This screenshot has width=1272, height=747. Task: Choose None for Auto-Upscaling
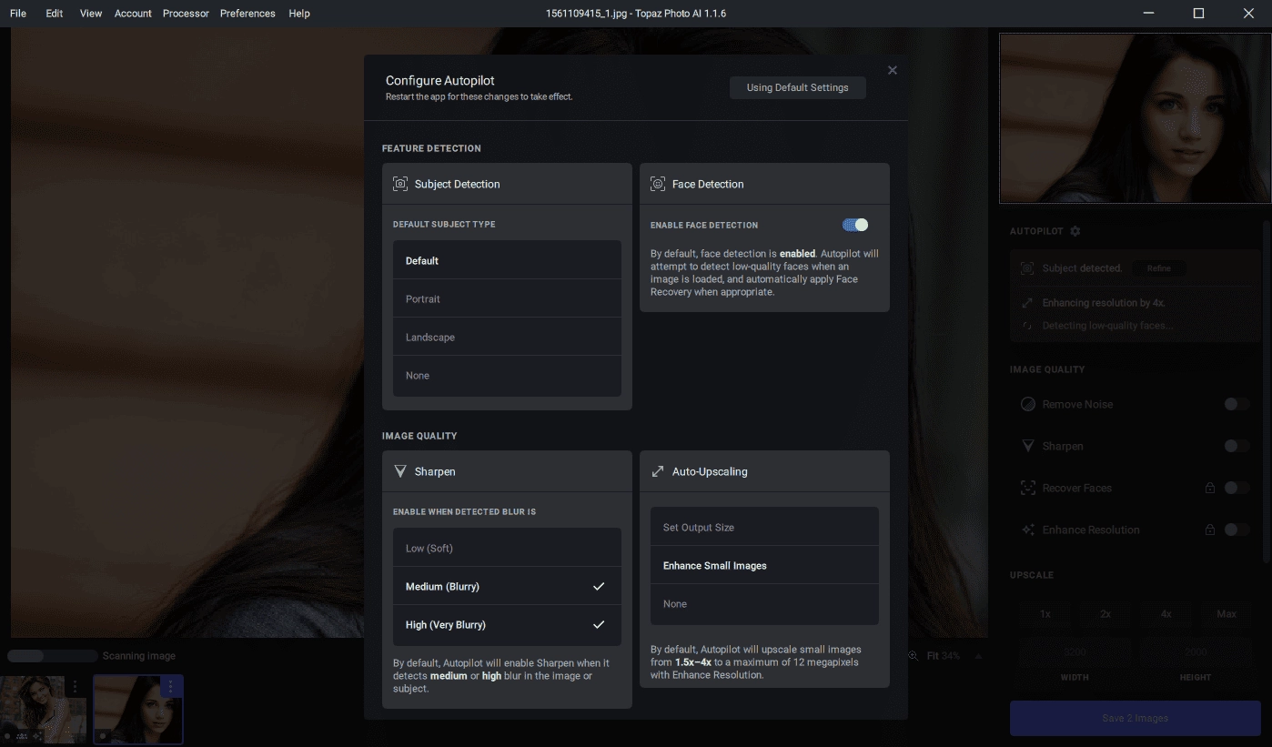tap(764, 603)
